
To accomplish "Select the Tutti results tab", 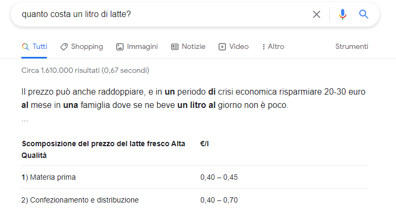I will tap(34, 47).
